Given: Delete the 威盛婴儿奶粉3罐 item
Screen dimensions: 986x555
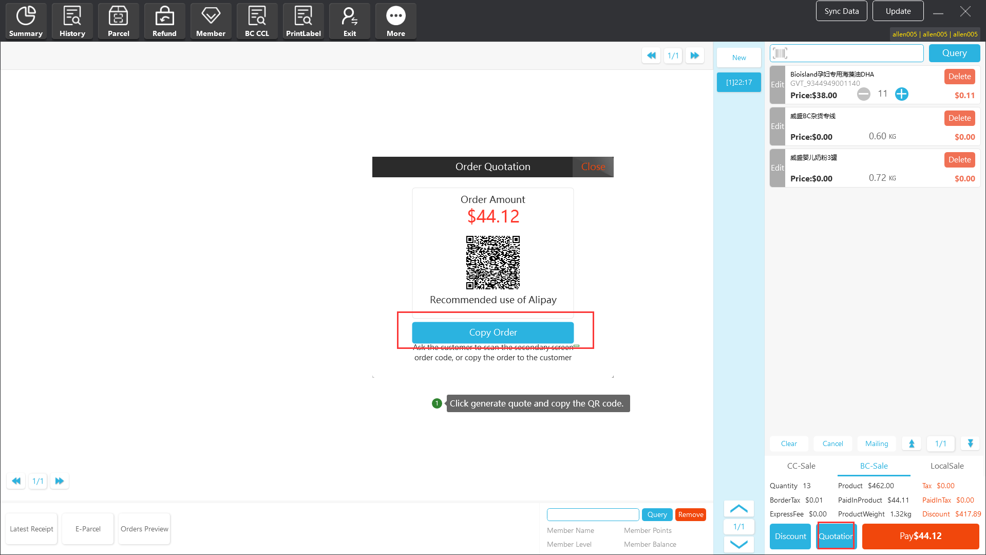Looking at the screenshot, I should tap(959, 160).
